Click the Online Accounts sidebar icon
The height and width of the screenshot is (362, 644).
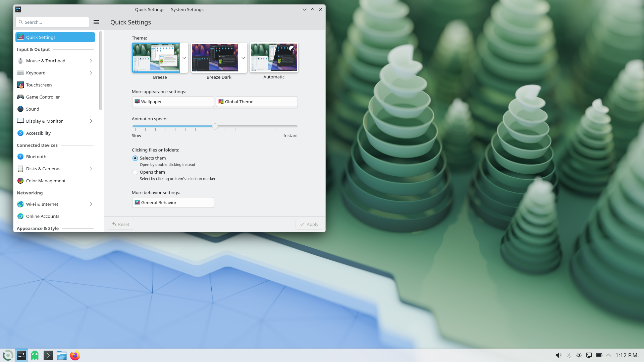point(20,216)
